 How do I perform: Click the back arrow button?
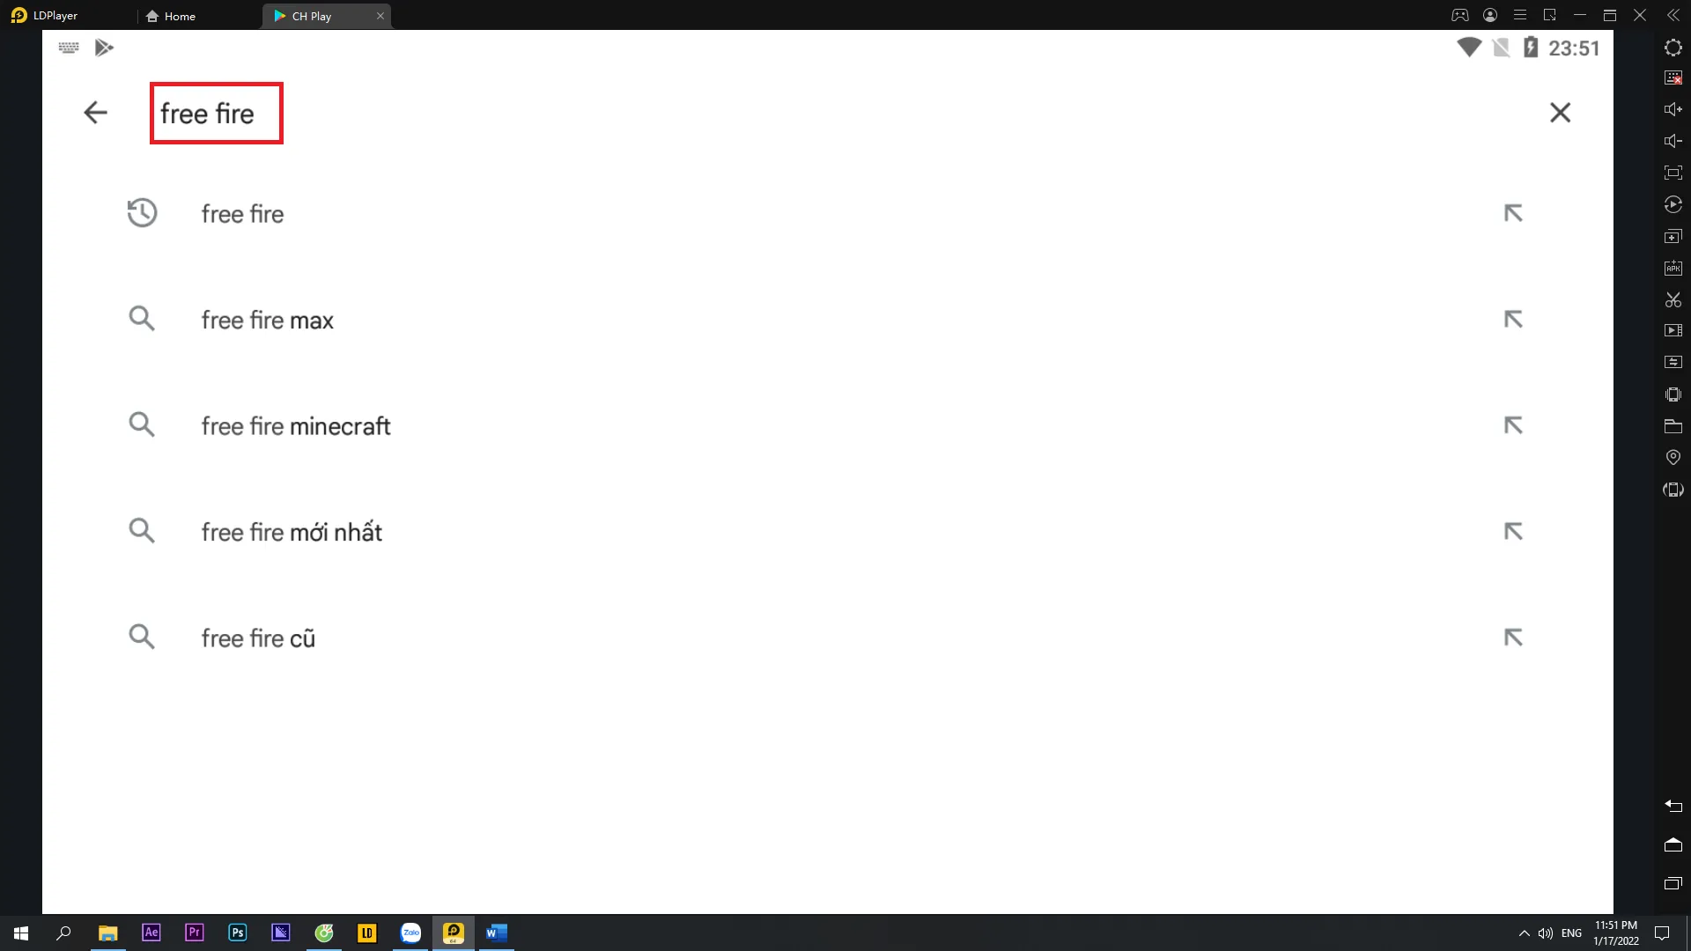pyautogui.click(x=95, y=113)
